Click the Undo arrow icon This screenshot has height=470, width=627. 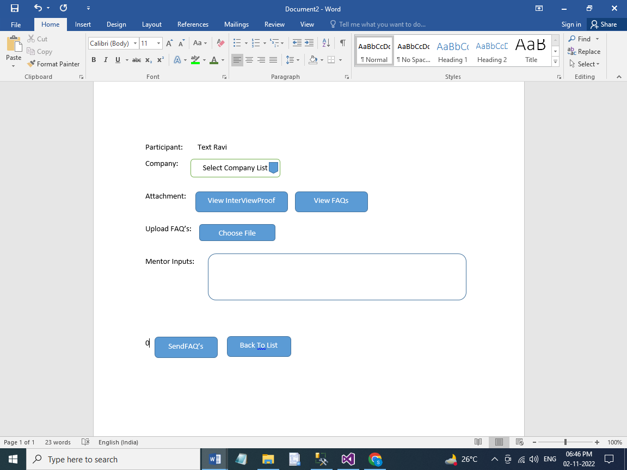point(38,8)
